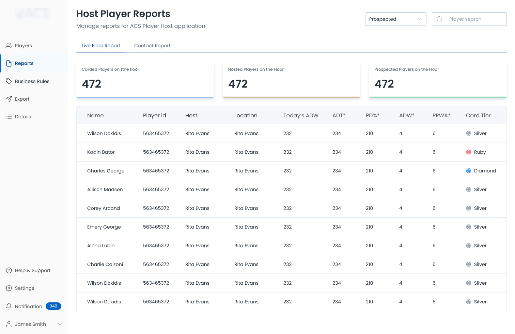515x334 pixels.
Task: Expand the James Smith user menu chevron
Action: [x=60, y=324]
